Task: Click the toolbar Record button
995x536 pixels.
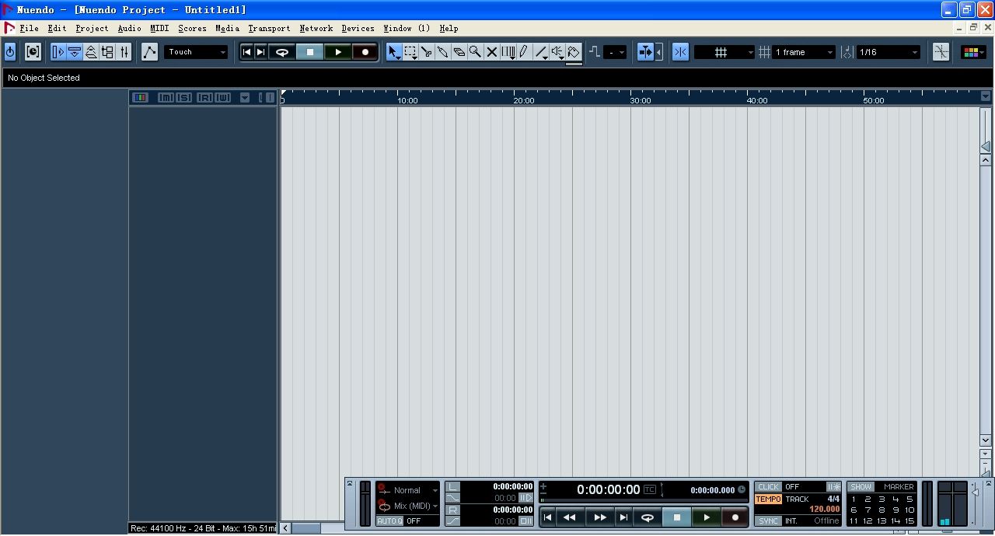Action: [365, 52]
